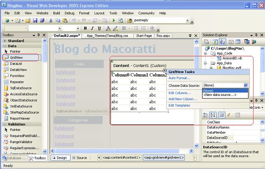265x169 pixels.
Task: Select New data source option
Action: pyautogui.click(x=220, y=95)
